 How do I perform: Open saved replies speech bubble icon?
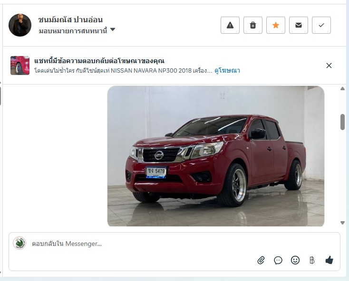tap(278, 260)
